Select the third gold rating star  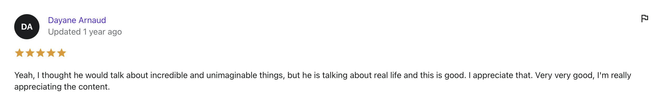point(41,53)
